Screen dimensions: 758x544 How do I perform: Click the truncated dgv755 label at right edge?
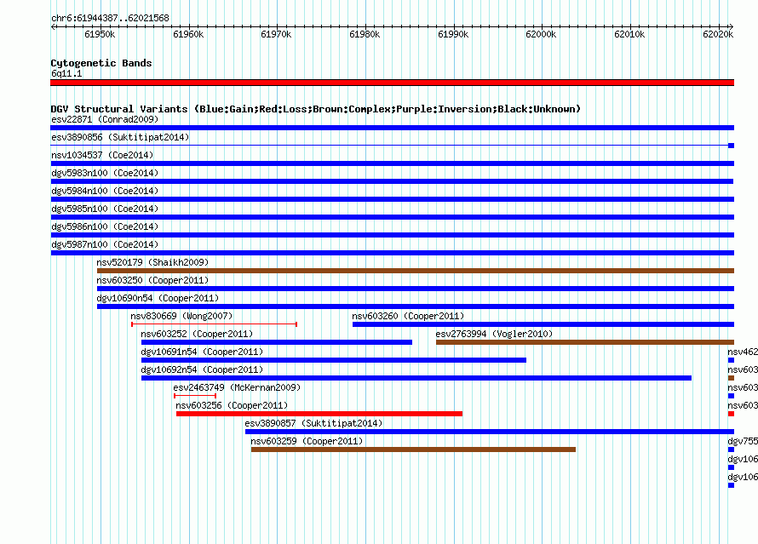click(743, 441)
